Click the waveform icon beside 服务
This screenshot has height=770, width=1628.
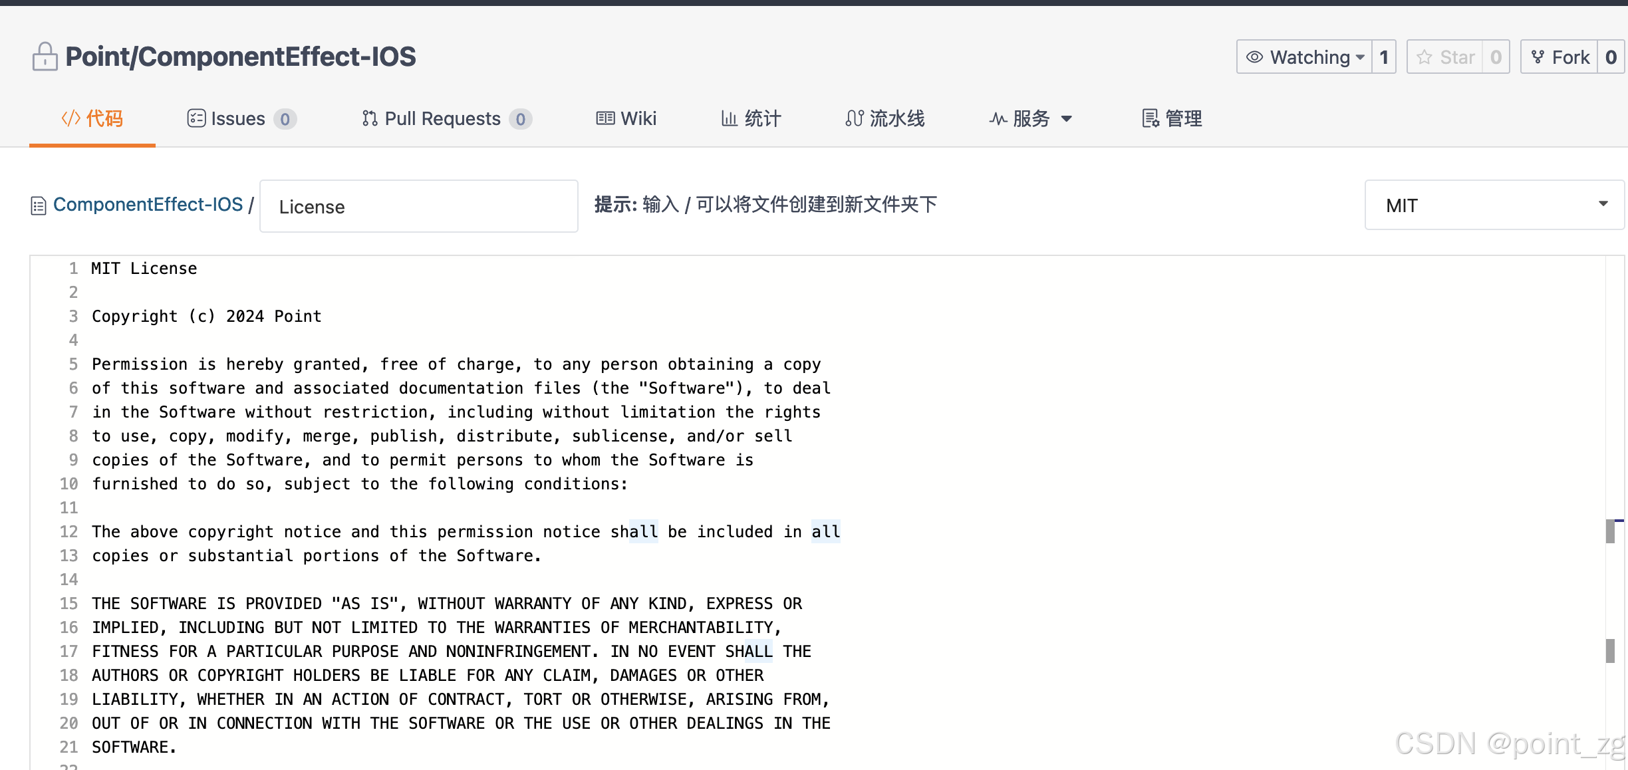pyautogui.click(x=997, y=118)
